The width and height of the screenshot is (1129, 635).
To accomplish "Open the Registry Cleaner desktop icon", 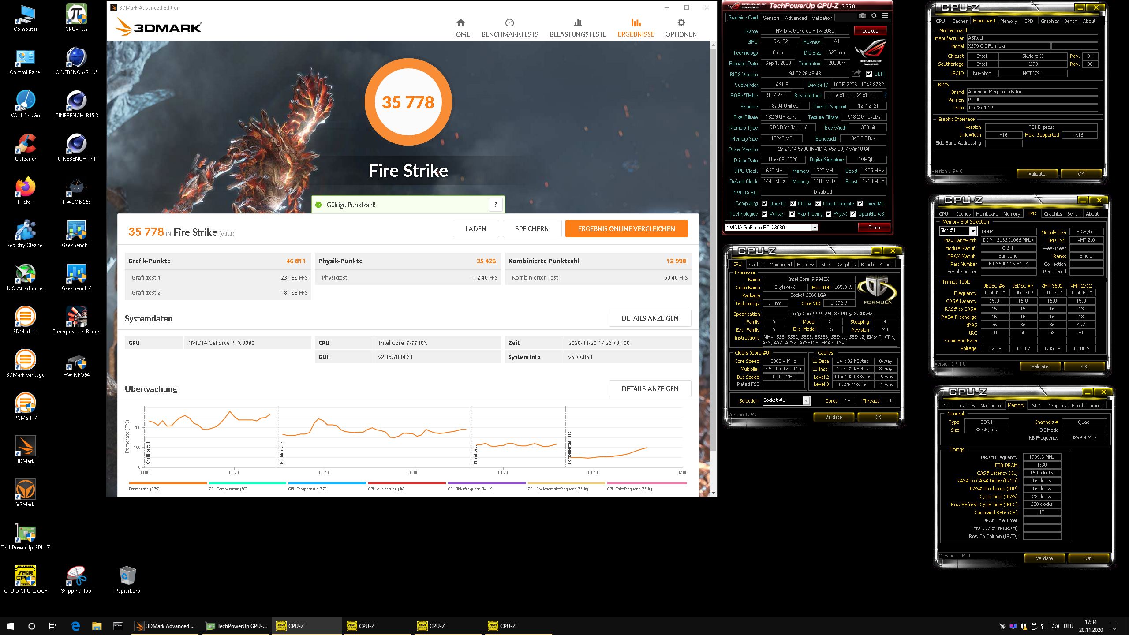I will (26, 234).
